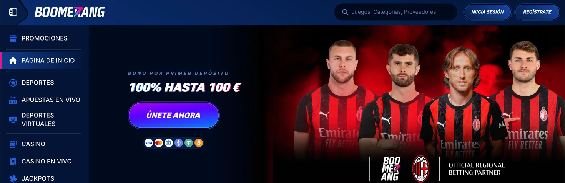565x183 pixels.
Task: Open Casino en Vivo card icon
Action: 13,162
